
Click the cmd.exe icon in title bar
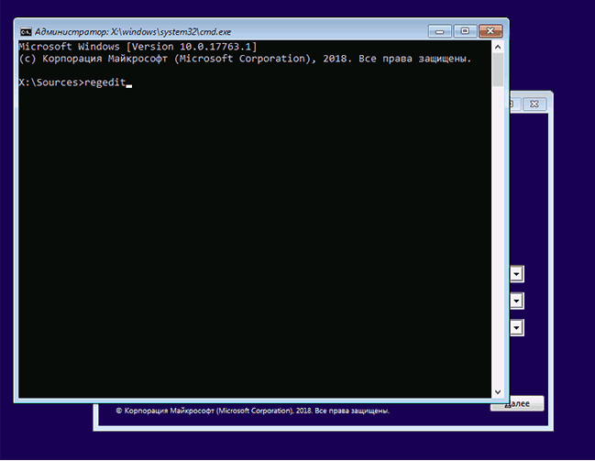tap(26, 31)
